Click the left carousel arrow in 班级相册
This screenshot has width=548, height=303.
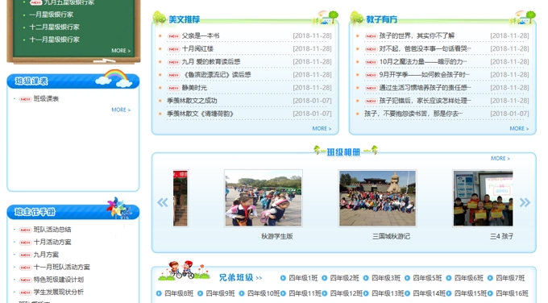click(163, 202)
